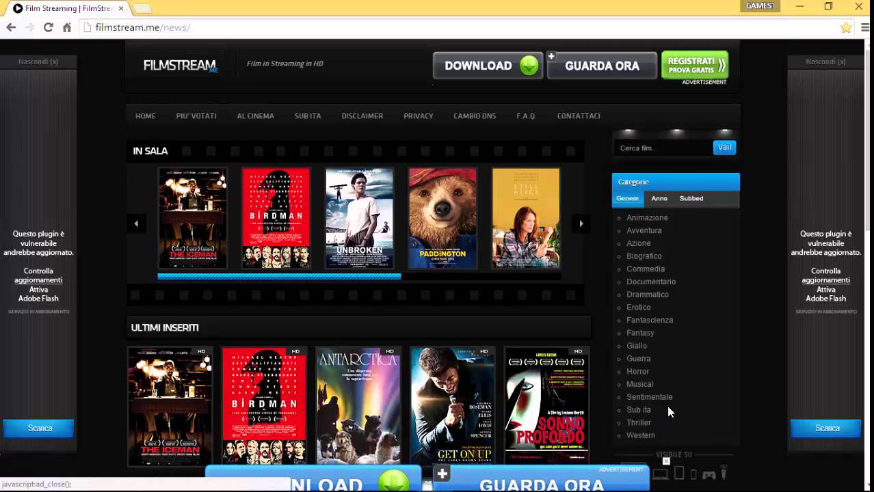The image size is (874, 492).
Task: Open Get On Up poster in Ultimi Inseriti
Action: (x=453, y=406)
